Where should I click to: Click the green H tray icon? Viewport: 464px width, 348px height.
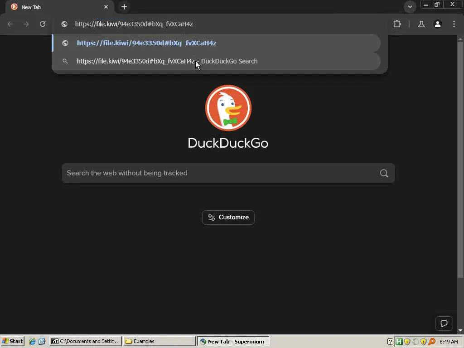pyautogui.click(x=399, y=342)
